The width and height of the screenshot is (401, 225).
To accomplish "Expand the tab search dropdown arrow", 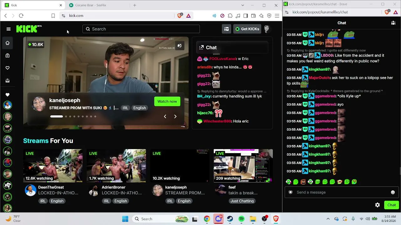I will (x=242, y=5).
